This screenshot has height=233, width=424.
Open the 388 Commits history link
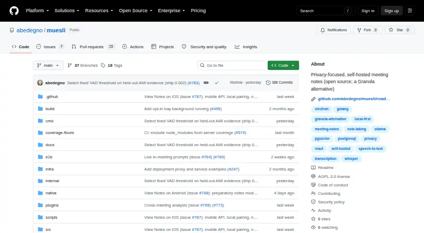click(279, 83)
